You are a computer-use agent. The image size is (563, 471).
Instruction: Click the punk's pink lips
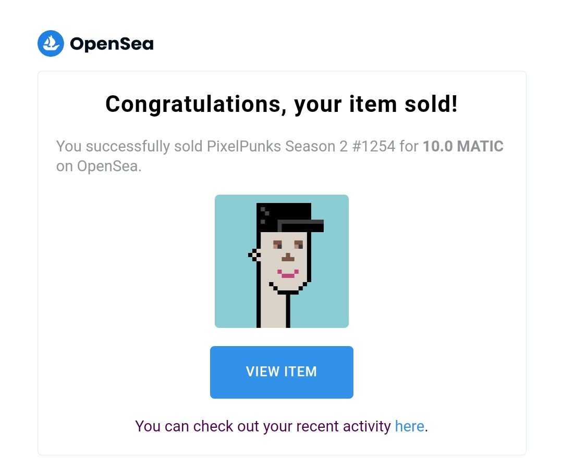click(x=288, y=274)
